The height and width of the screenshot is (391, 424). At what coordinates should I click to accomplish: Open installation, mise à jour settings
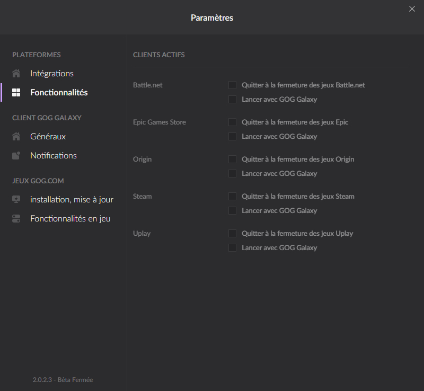72,200
